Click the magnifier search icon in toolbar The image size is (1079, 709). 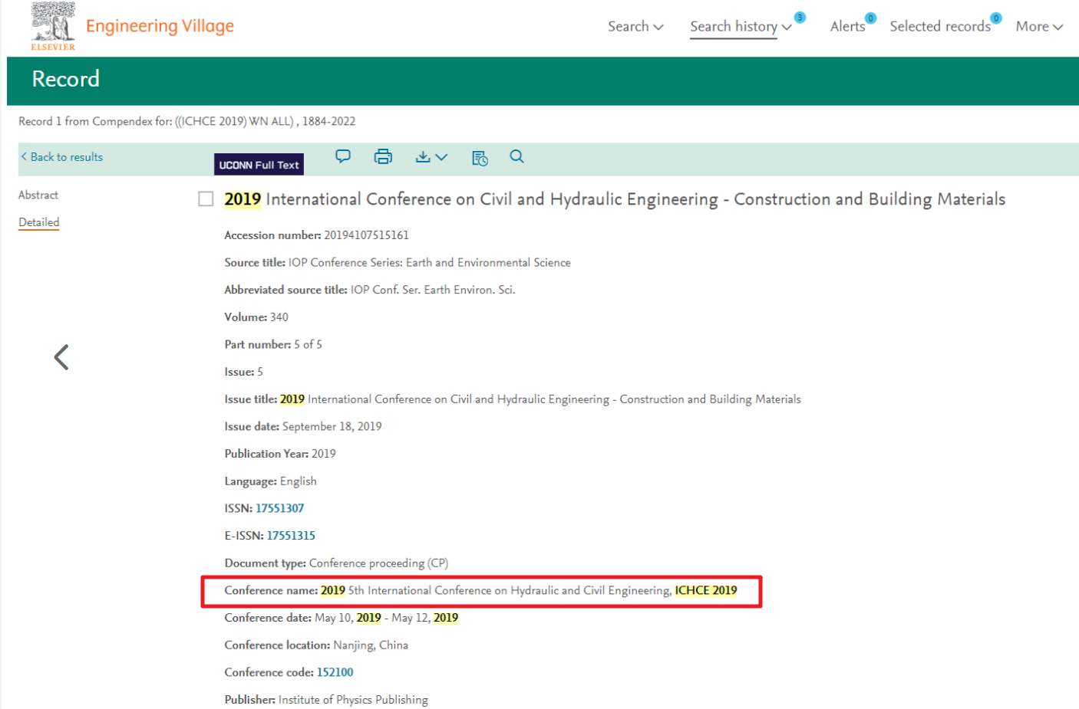click(x=516, y=156)
